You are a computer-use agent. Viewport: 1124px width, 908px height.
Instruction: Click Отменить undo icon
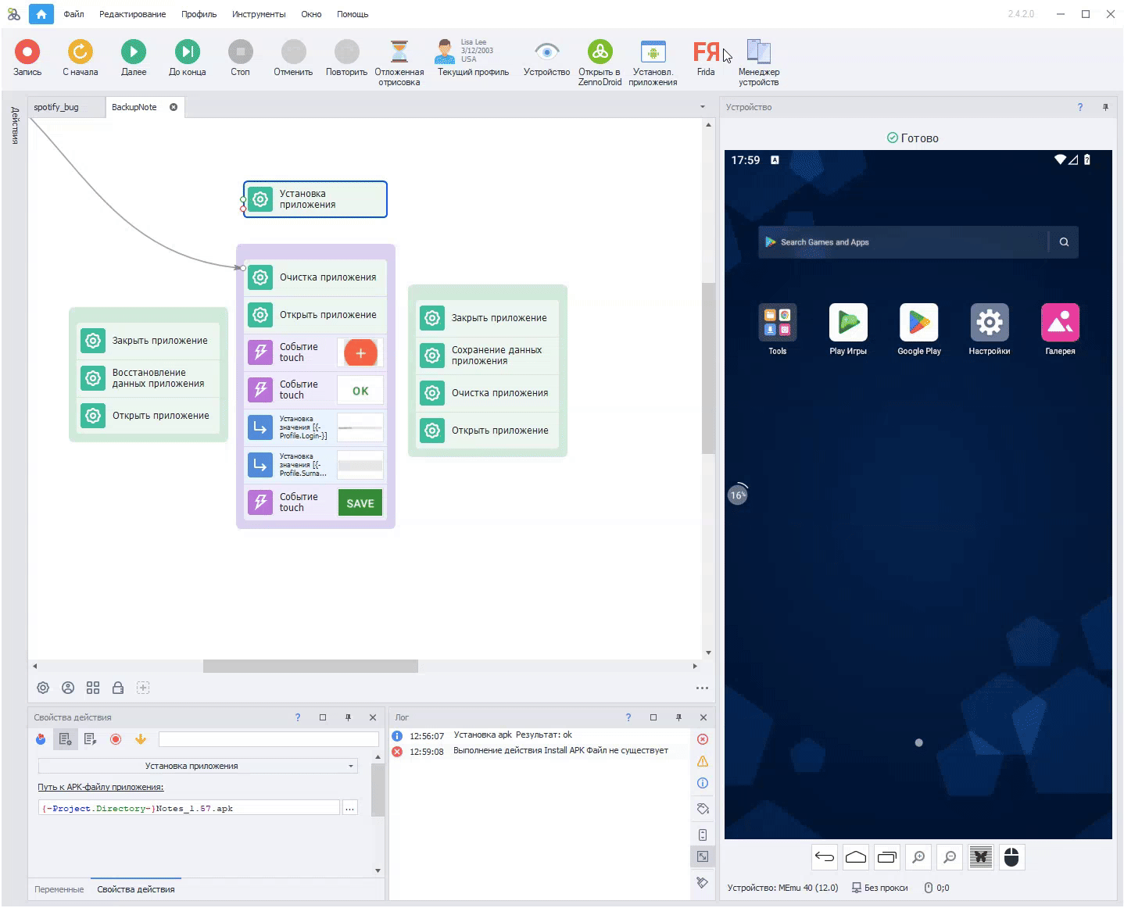pos(293,52)
